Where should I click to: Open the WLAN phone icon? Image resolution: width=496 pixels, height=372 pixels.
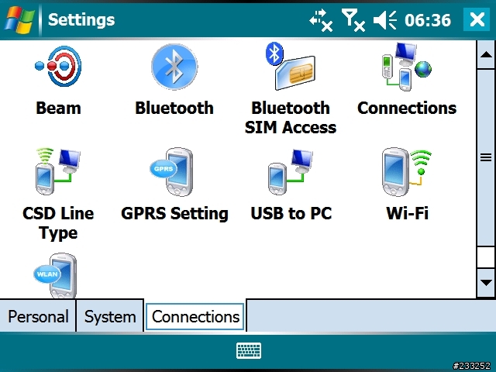point(56,275)
